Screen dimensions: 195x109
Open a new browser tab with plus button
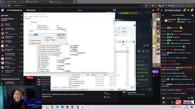[76, 2]
